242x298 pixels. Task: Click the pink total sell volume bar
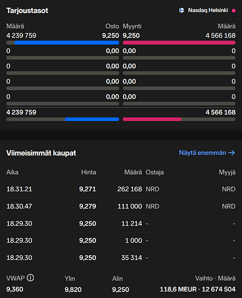coord(152,119)
